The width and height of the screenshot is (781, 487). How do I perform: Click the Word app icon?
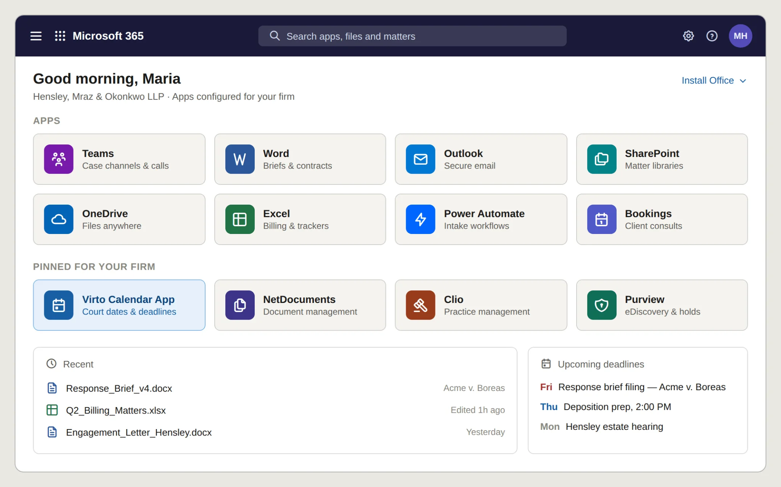[x=240, y=159]
